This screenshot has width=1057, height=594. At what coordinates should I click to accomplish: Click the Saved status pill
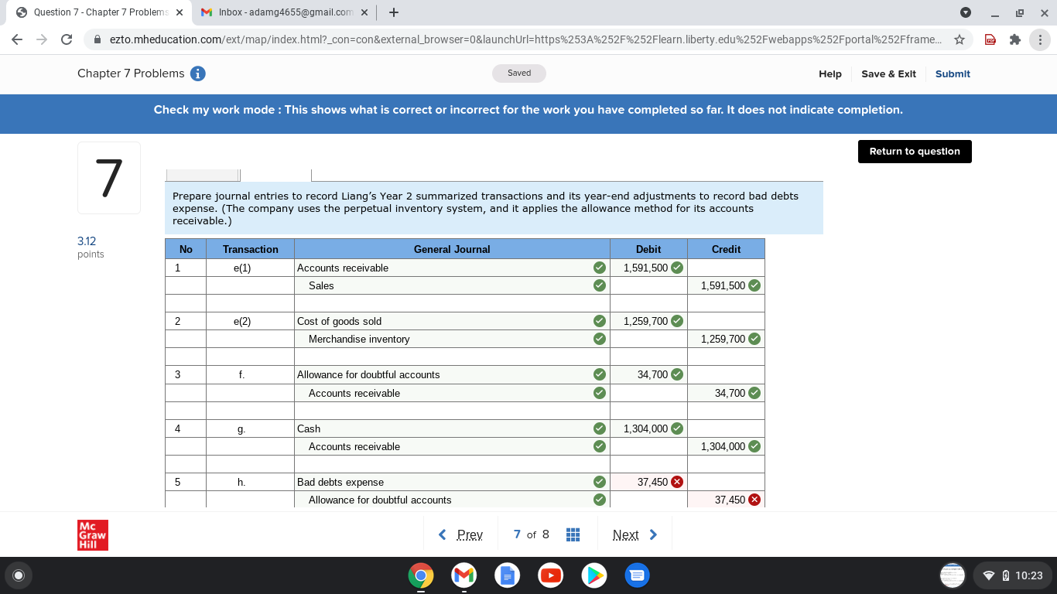point(519,73)
